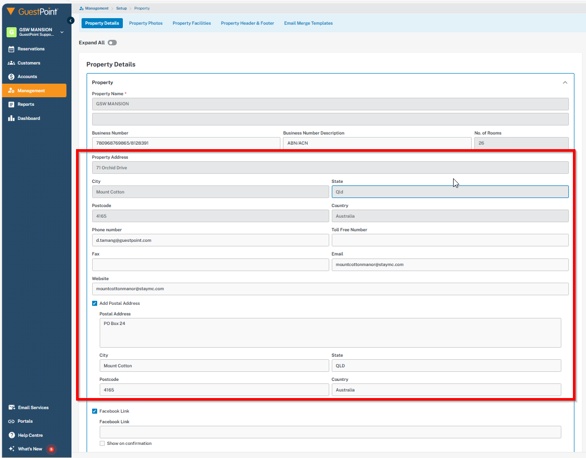Click the Management gear-person icon
This screenshot has width=586, height=458.
tap(11, 91)
